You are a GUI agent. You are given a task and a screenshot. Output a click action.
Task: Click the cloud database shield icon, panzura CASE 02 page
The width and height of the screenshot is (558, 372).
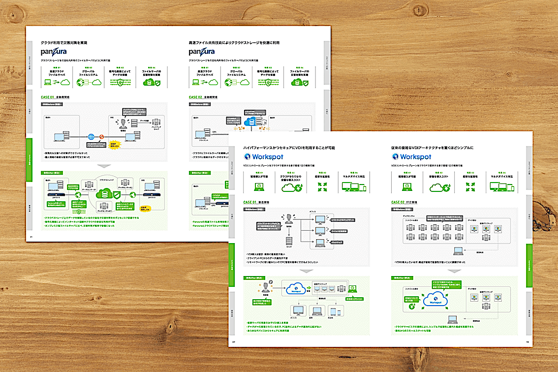(300, 83)
